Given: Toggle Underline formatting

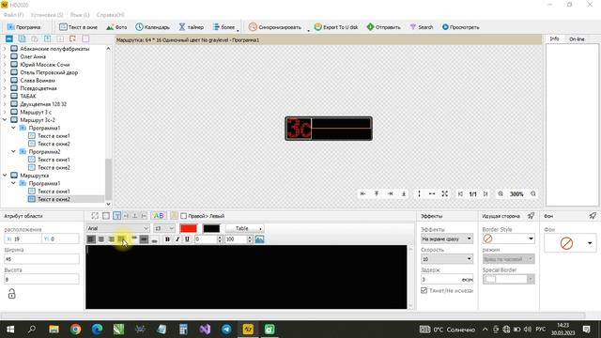Looking at the screenshot, I should [187, 239].
